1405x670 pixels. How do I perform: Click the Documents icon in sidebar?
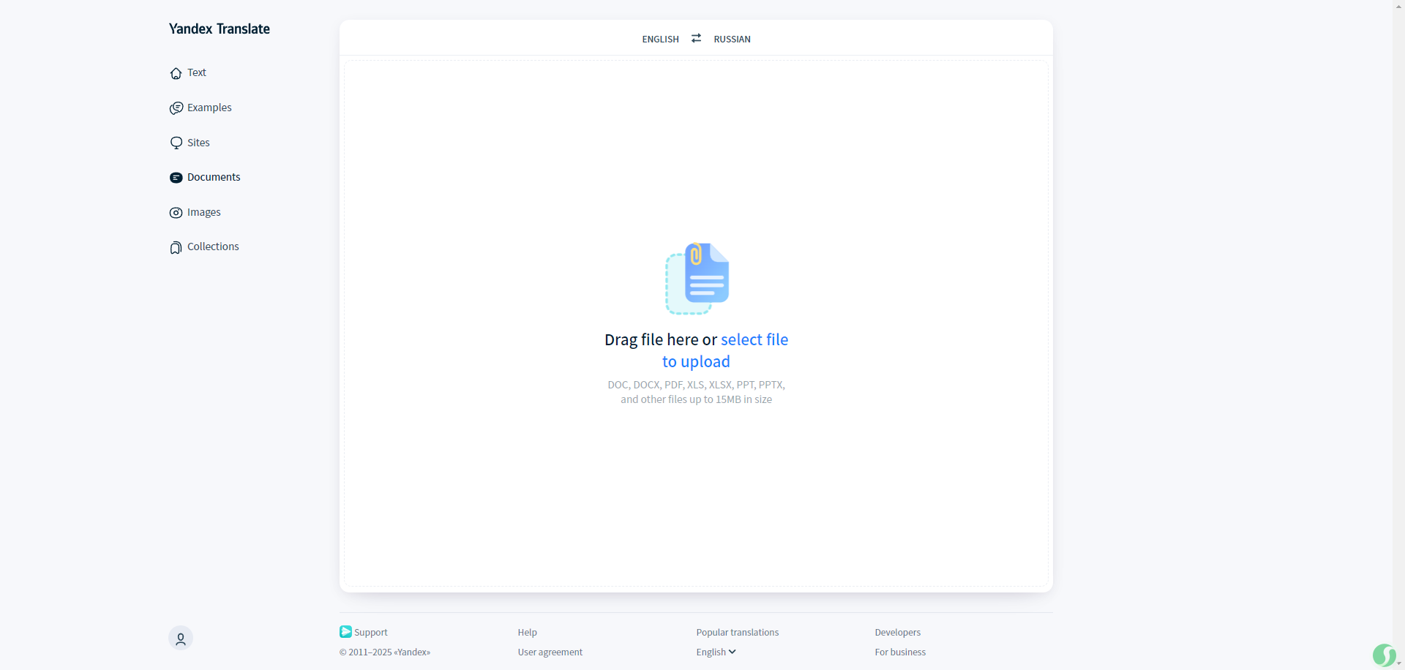pos(176,178)
